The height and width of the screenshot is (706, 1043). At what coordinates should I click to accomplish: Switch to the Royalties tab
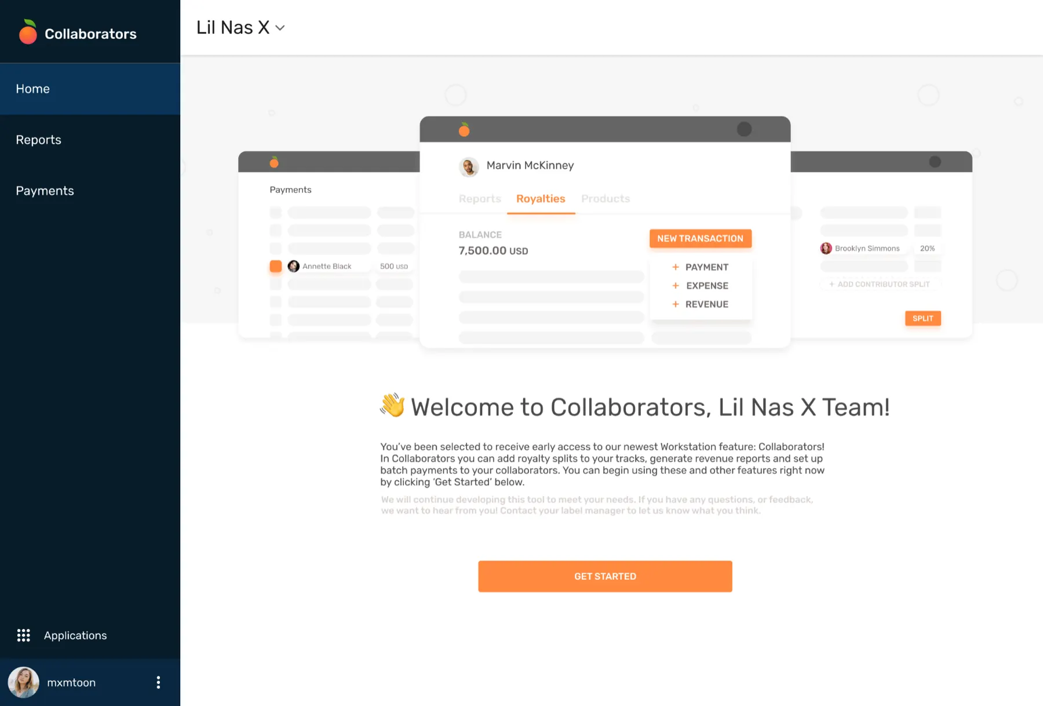(541, 199)
